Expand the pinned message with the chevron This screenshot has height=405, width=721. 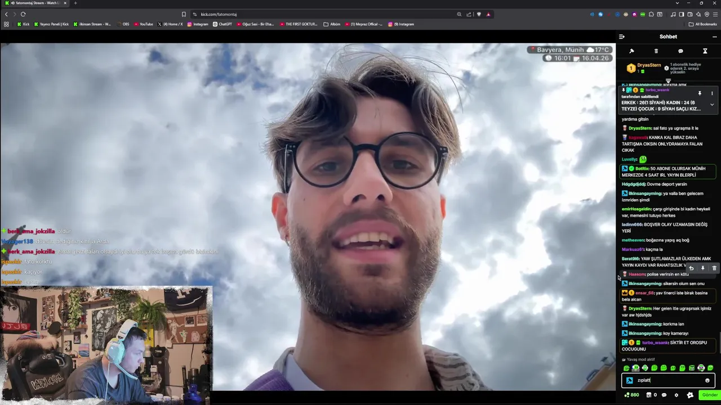coord(712,105)
